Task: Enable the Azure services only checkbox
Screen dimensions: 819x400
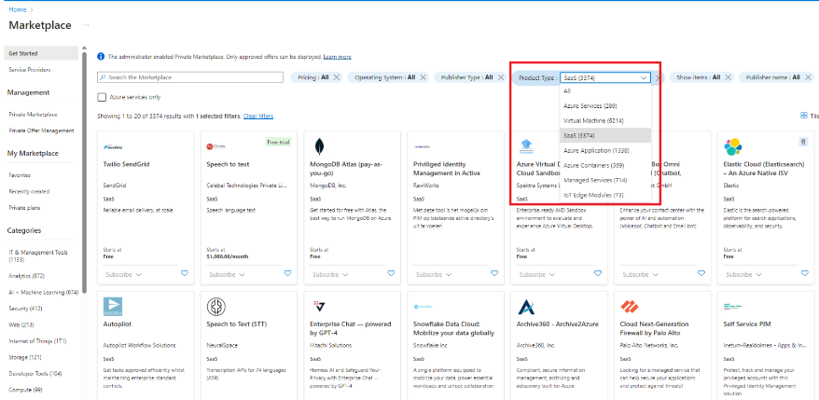Action: [102, 97]
